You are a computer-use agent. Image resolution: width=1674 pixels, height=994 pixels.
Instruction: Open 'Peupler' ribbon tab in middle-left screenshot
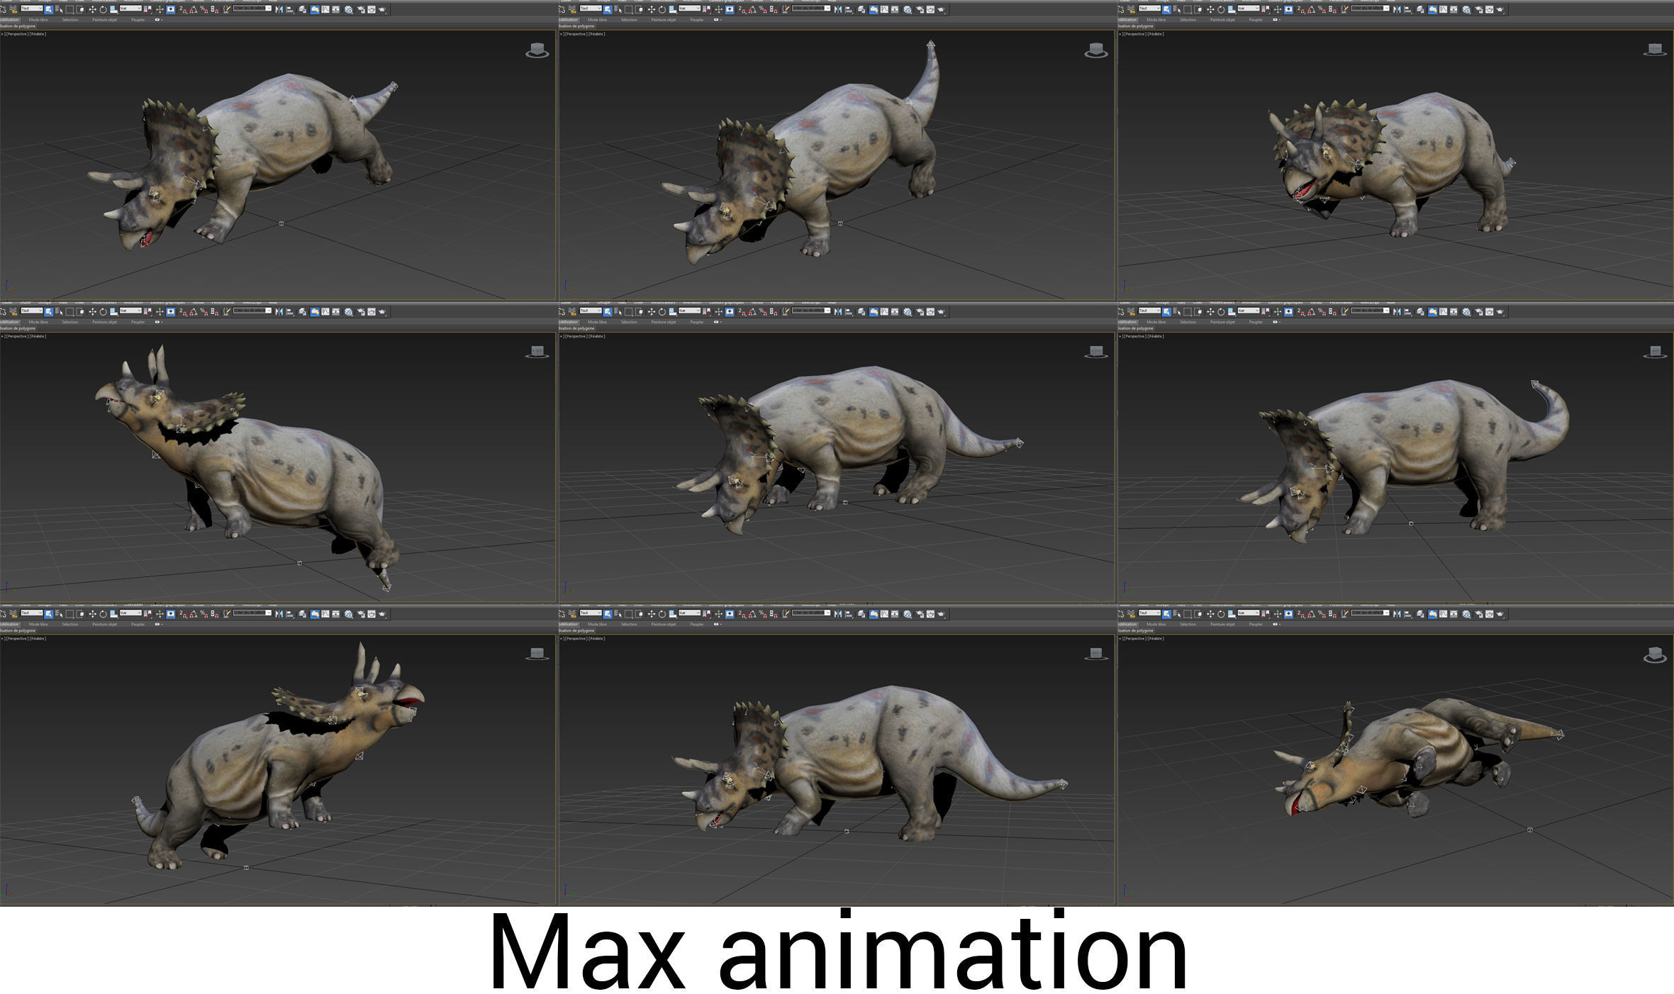pos(138,322)
